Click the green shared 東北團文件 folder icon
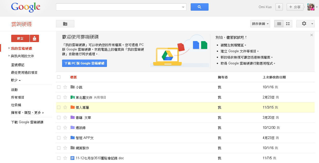The height and width of the screenshot is (163, 319). tap(73, 97)
